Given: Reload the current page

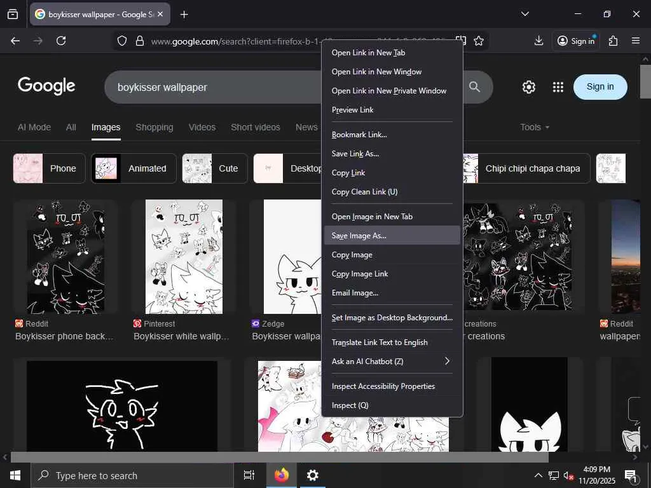Looking at the screenshot, I should tap(61, 41).
